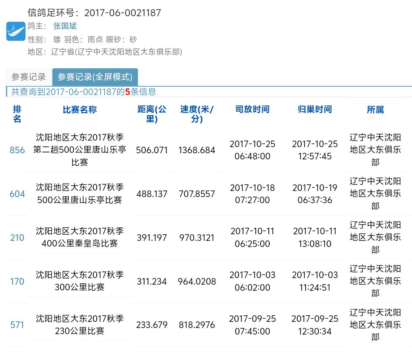Click the 速度(米/分) column header
Image resolution: width=412 pixels, height=356 pixels.
point(197,114)
